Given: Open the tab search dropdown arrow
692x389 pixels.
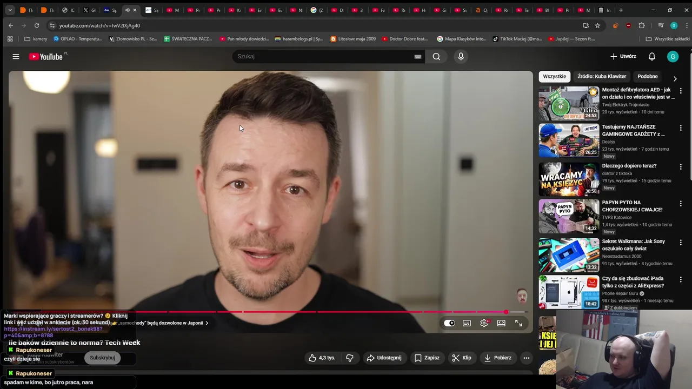Looking at the screenshot, I should 10,10.
